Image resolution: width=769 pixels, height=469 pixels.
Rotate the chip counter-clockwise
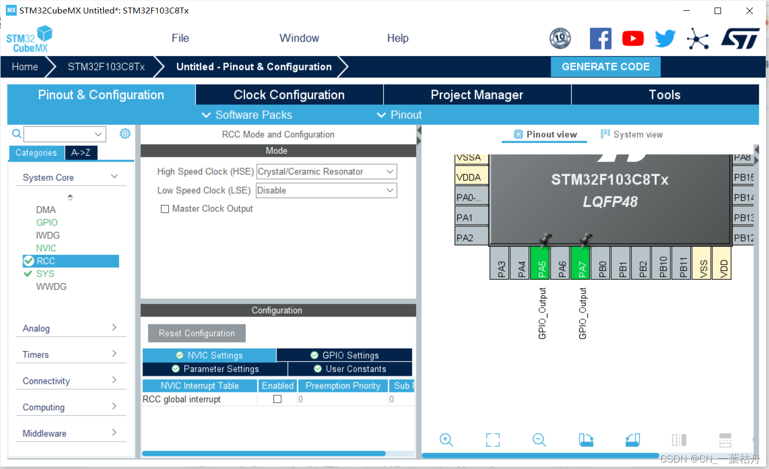click(x=633, y=440)
